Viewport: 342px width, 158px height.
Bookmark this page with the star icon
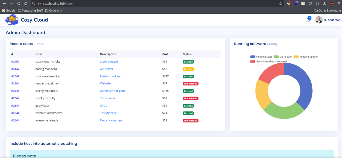(281, 3)
